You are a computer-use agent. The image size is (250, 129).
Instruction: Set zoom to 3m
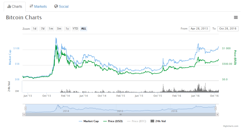[x=59, y=28]
